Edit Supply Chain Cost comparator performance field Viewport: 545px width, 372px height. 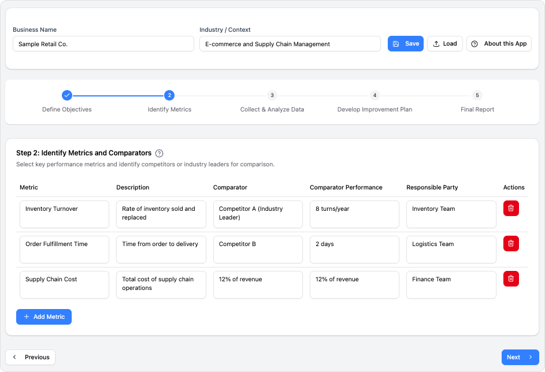coord(354,285)
